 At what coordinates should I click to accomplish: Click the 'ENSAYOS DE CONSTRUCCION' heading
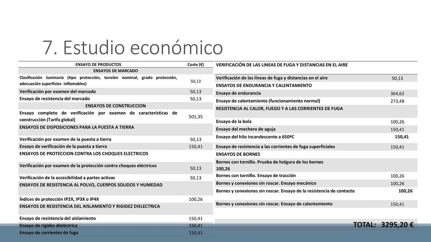[x=115, y=105]
